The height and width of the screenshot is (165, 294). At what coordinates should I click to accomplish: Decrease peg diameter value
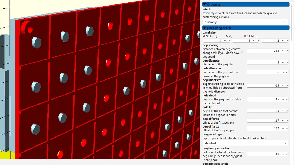287,62
